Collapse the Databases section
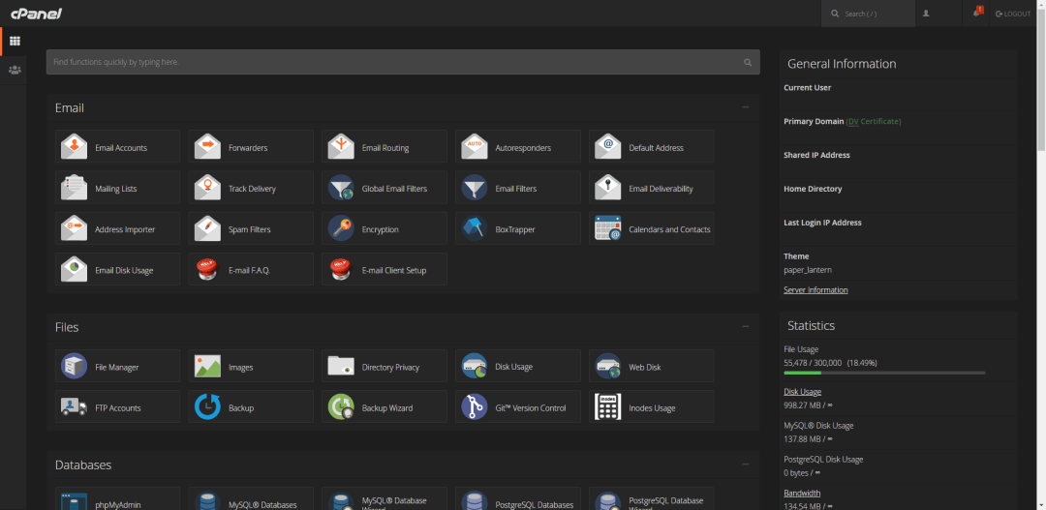The height and width of the screenshot is (510, 1046). point(745,465)
